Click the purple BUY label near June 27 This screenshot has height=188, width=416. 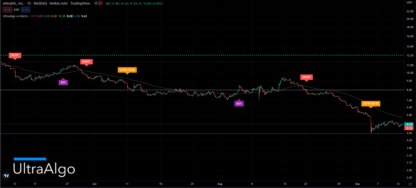coord(63,82)
